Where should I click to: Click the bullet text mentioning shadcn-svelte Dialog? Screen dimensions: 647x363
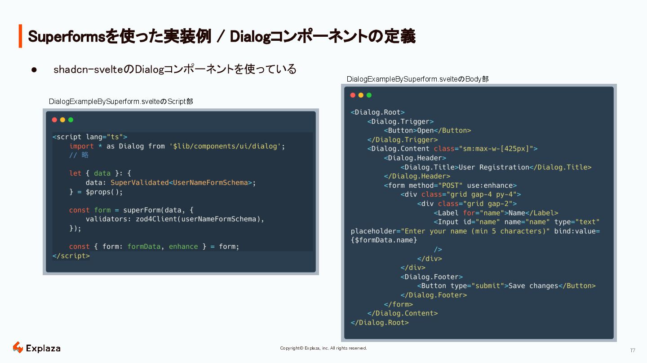click(x=175, y=69)
